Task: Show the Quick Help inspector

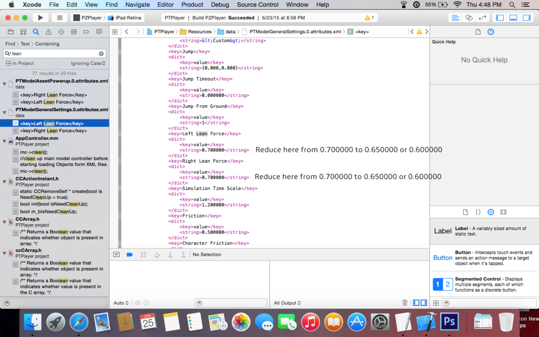Action: click(x=491, y=32)
